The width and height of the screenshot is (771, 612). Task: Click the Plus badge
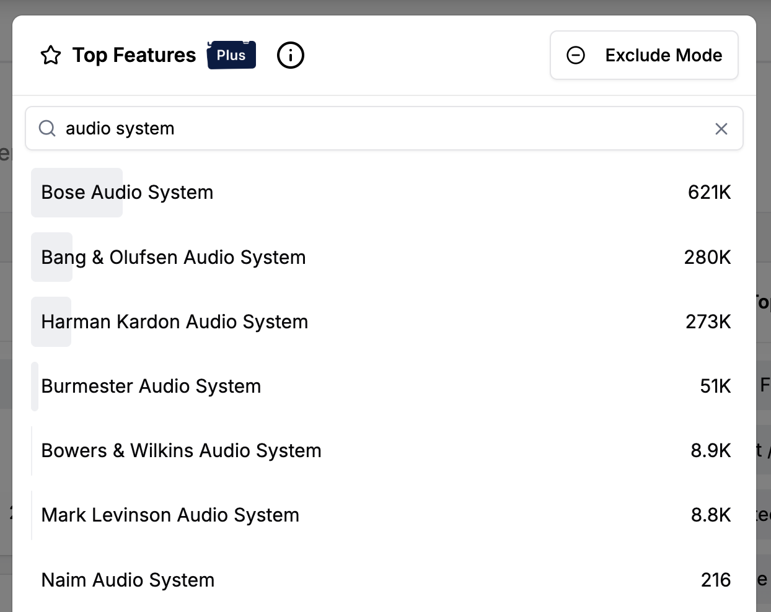(x=231, y=55)
